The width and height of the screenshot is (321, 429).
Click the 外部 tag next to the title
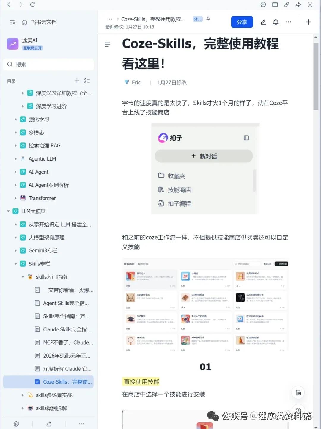[197, 19]
